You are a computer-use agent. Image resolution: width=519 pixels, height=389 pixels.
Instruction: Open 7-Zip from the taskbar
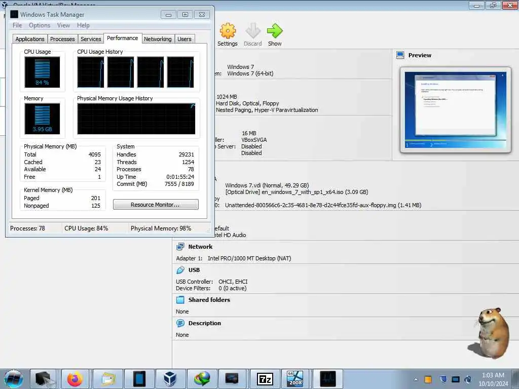coord(265,379)
